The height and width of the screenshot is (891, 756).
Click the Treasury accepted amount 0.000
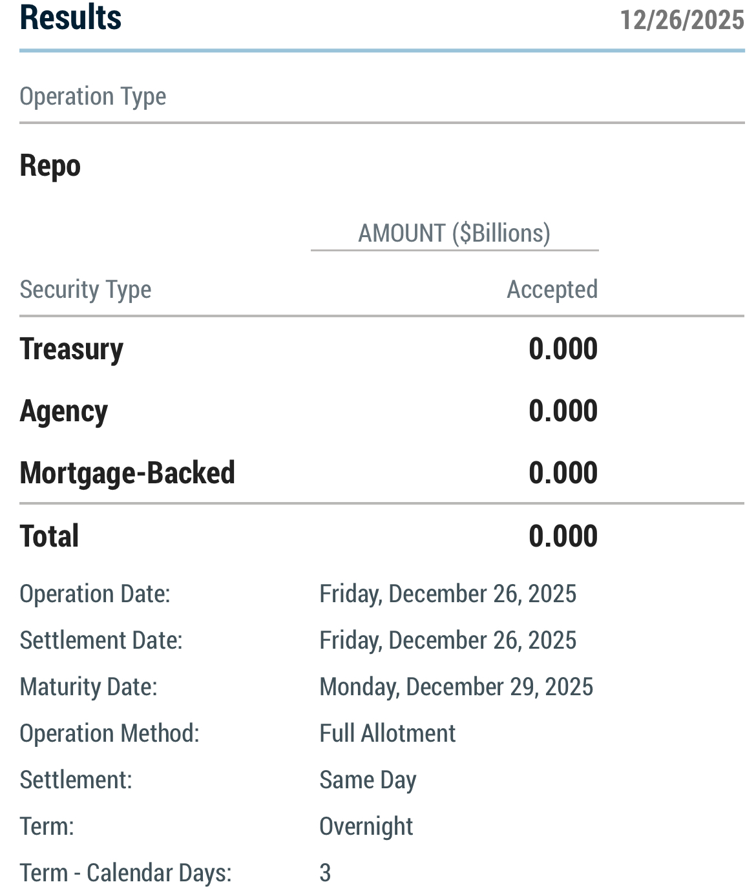(563, 349)
